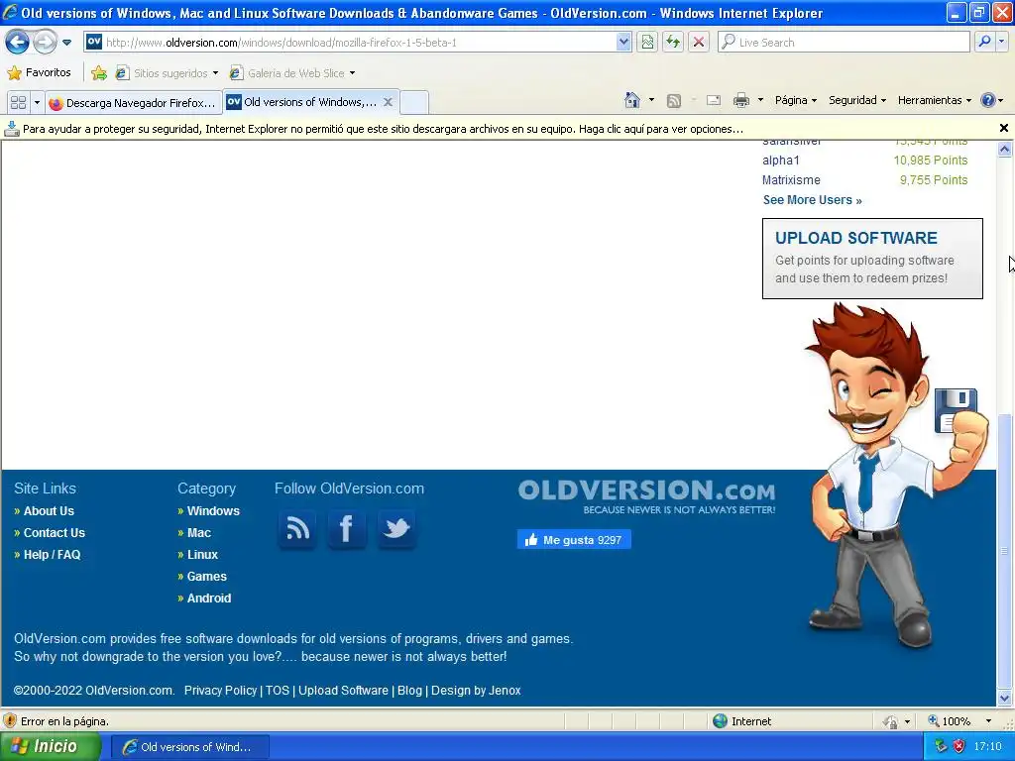The height and width of the screenshot is (761, 1015).
Task: Open the Mac category link
Action: coord(198,532)
